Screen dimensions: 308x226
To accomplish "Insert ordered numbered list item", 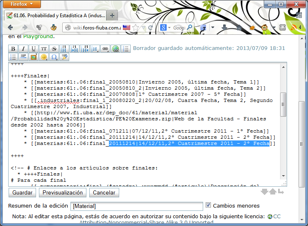I will coord(126,49).
